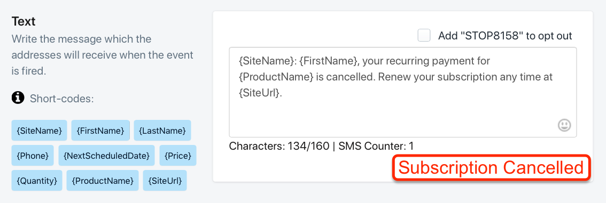This screenshot has height=203, width=606.
Task: Insert the {Price} short-code
Action: (178, 156)
